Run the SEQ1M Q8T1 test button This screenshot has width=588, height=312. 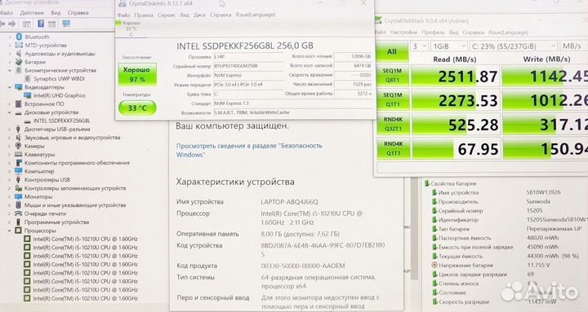[392, 75]
